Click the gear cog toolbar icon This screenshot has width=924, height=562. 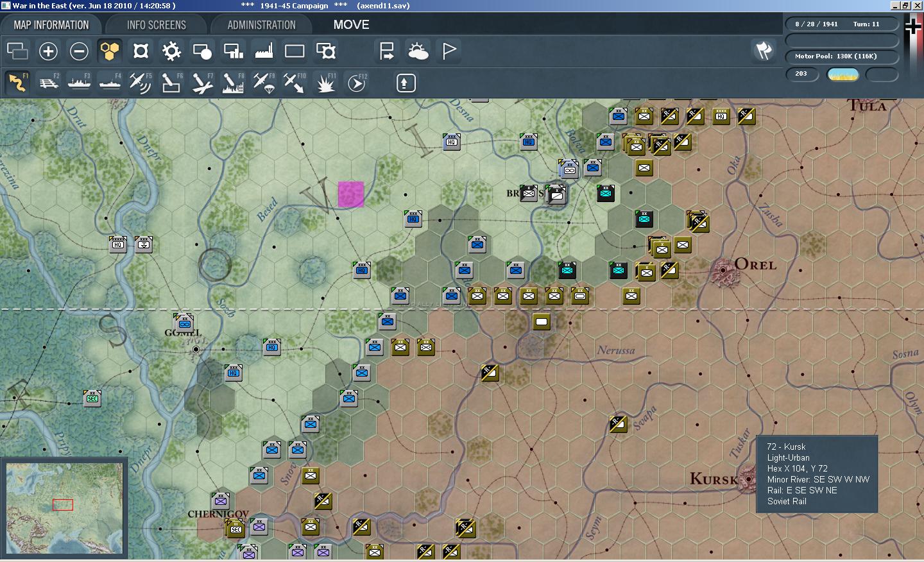171,51
